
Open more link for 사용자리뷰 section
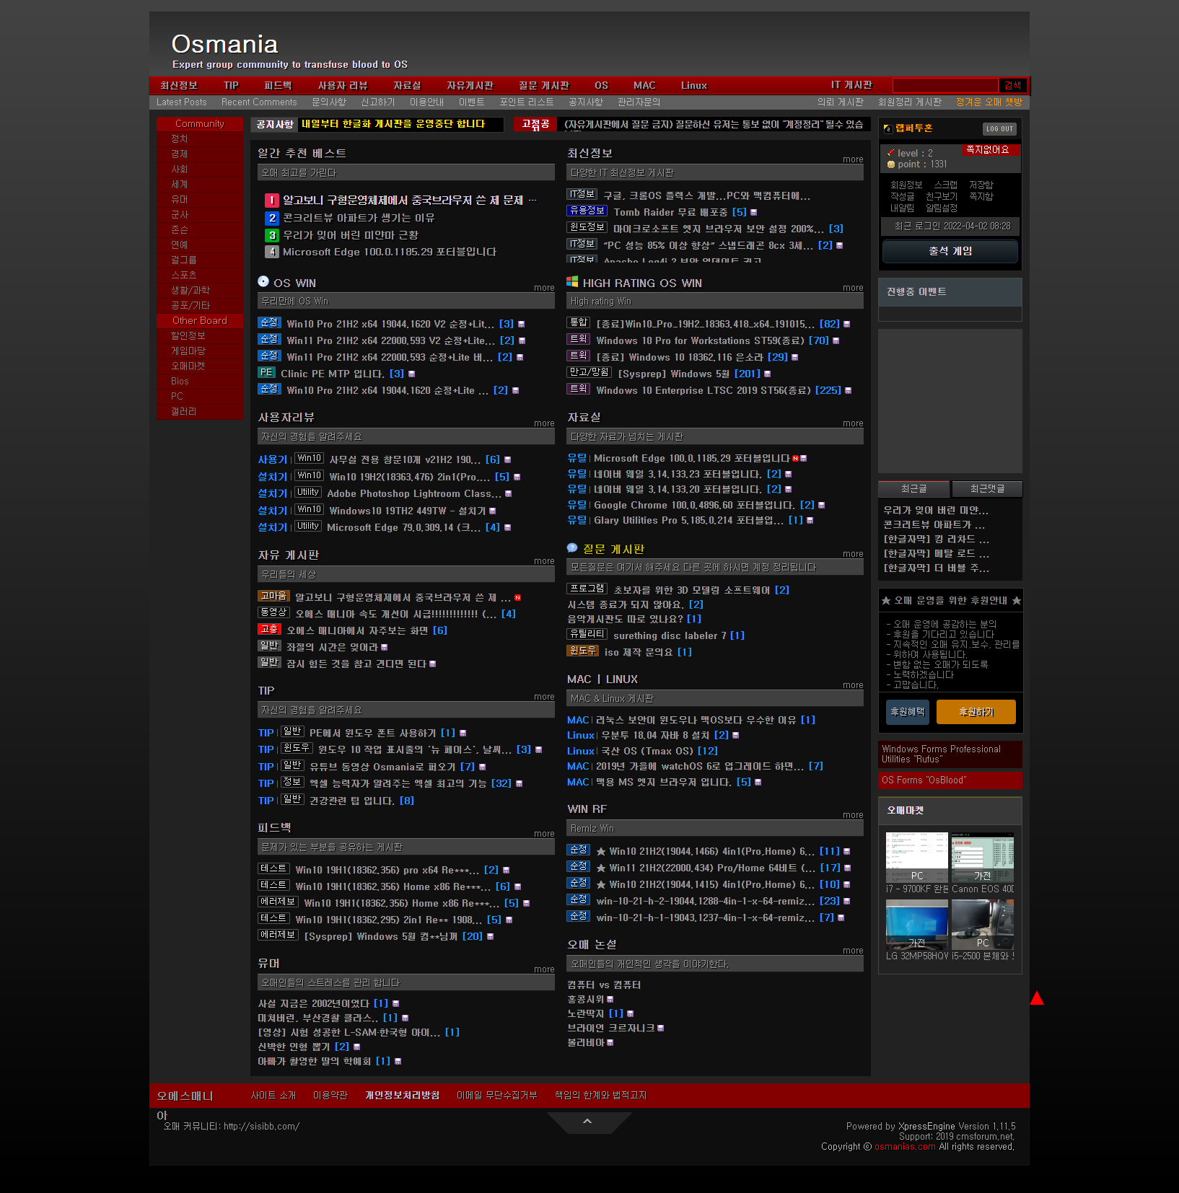544,423
